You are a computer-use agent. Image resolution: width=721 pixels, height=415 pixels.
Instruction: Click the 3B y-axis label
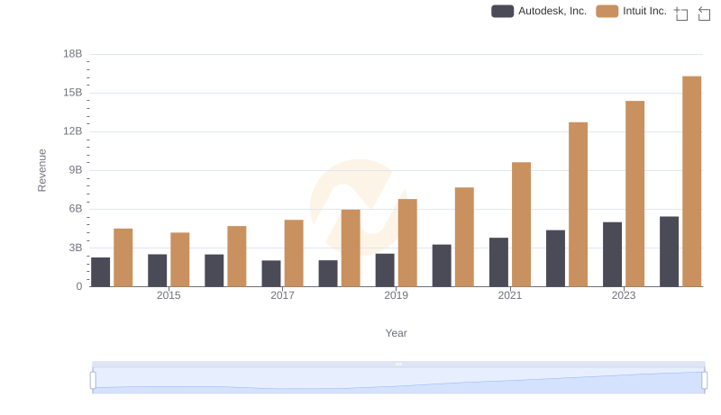point(76,248)
